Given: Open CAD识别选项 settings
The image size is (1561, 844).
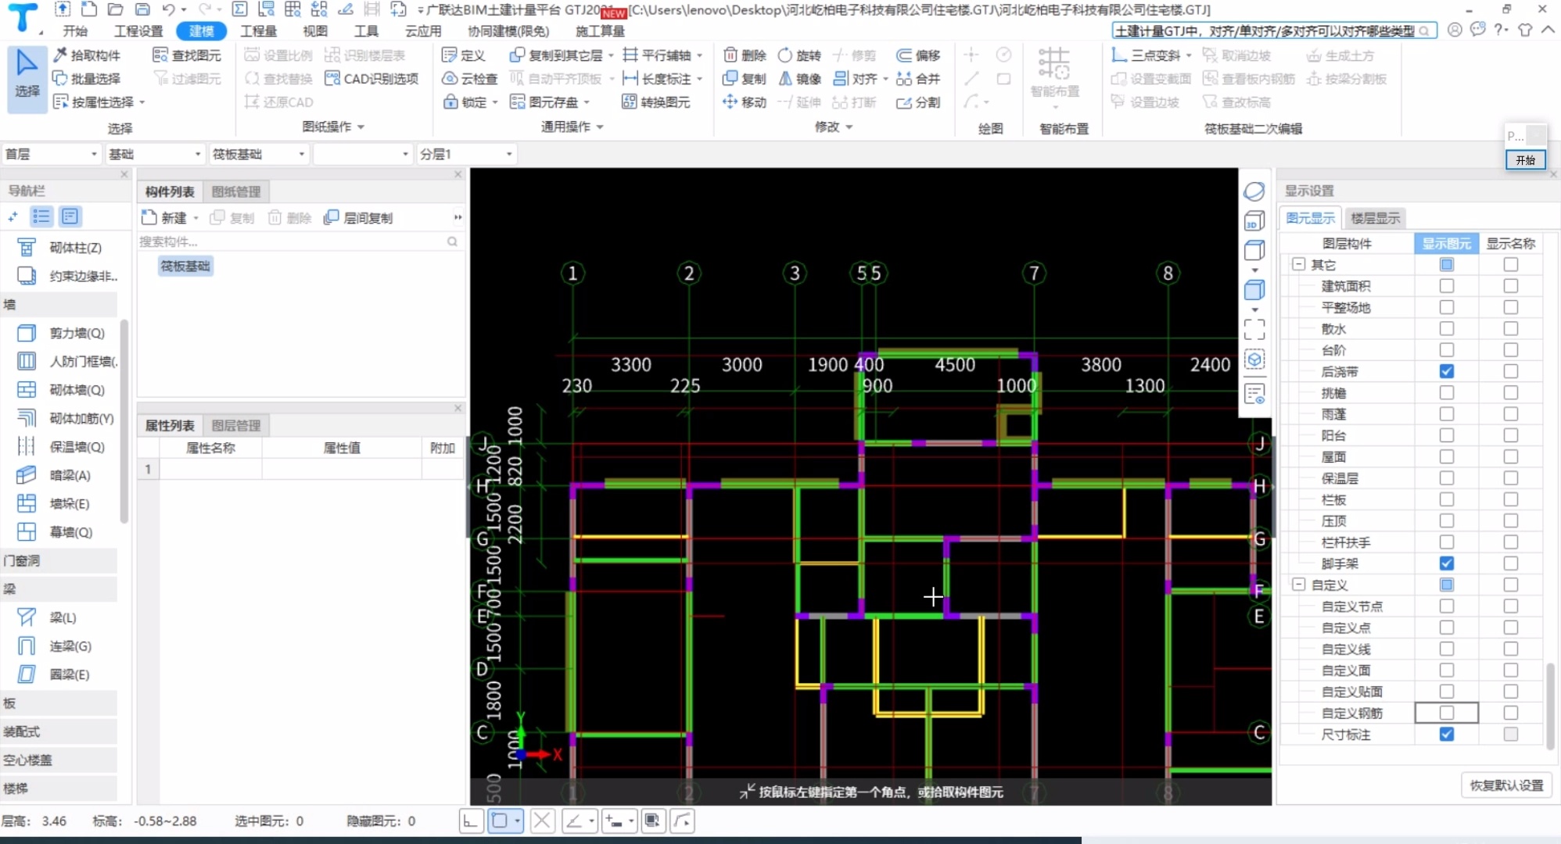Looking at the screenshot, I should [371, 79].
